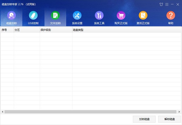
Task: Click the horizontal scrollbar thumb
Action: [x=90, y=112]
